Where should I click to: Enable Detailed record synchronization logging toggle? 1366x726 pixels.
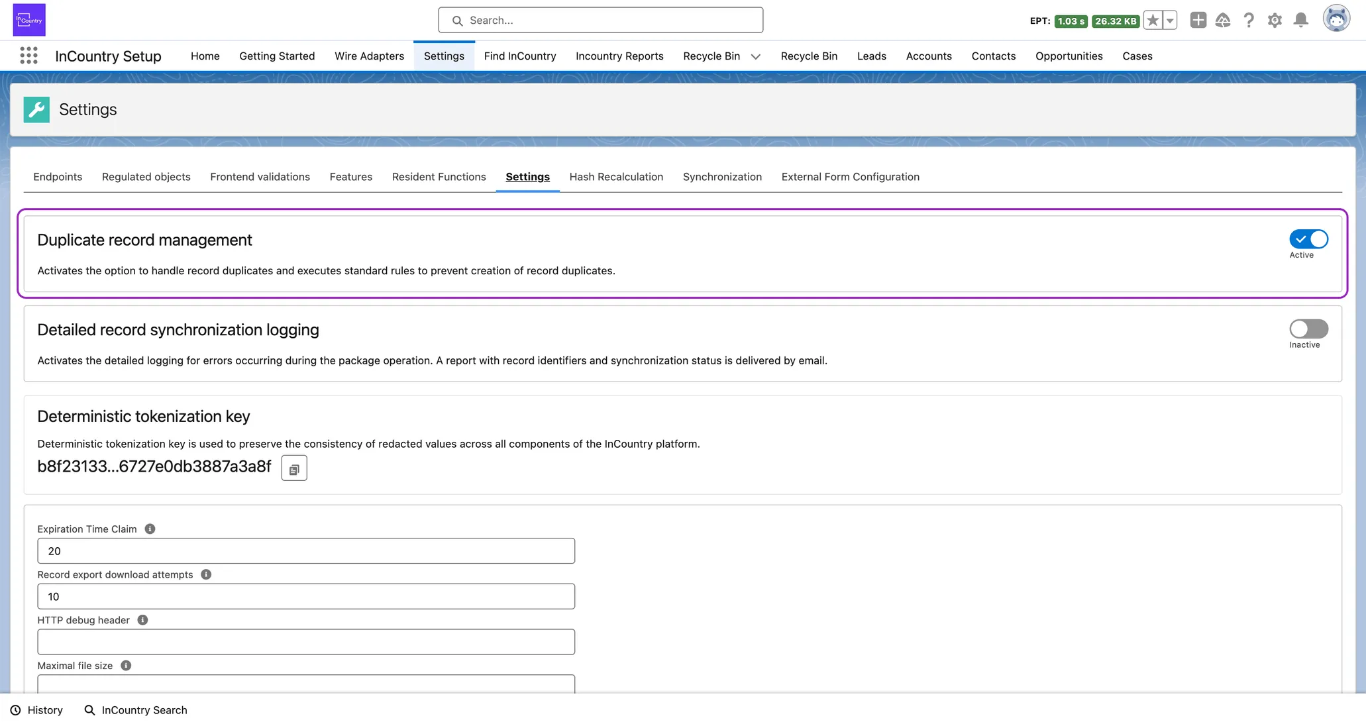[1308, 329]
